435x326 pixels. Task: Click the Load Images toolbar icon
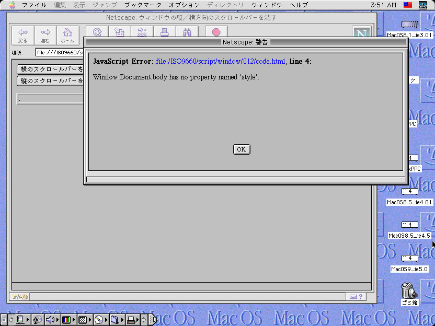(120, 31)
